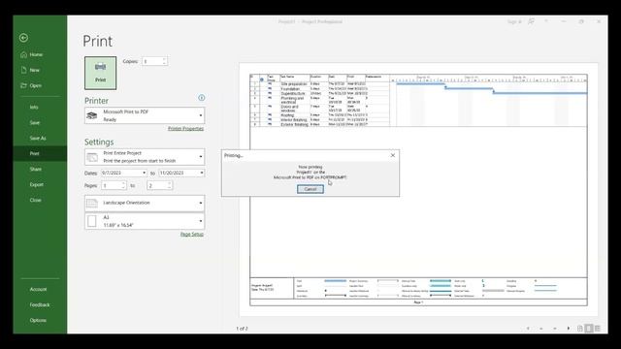The width and height of the screenshot is (621, 349).
Task: Open the Home page in sidebar
Action: [x=40, y=54]
